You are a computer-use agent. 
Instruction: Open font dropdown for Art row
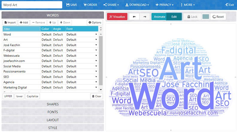(96, 40)
